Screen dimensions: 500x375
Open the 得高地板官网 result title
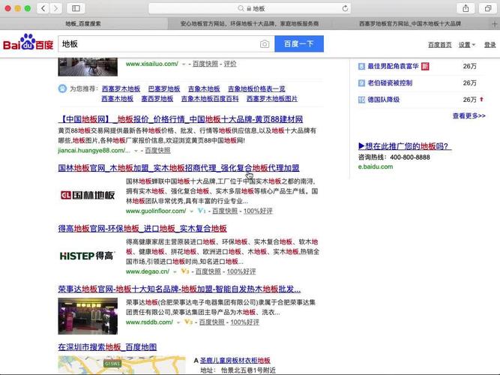(142, 229)
